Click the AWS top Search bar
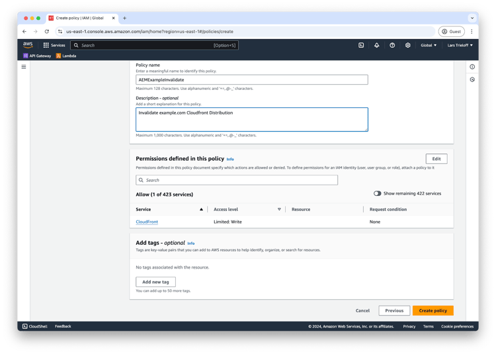Image resolution: width=496 pixels, height=354 pixels. 154,45
